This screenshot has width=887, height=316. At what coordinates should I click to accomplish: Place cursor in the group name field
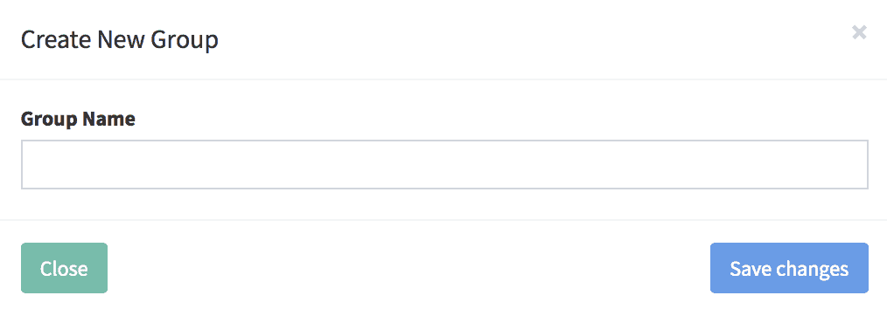coord(444,164)
